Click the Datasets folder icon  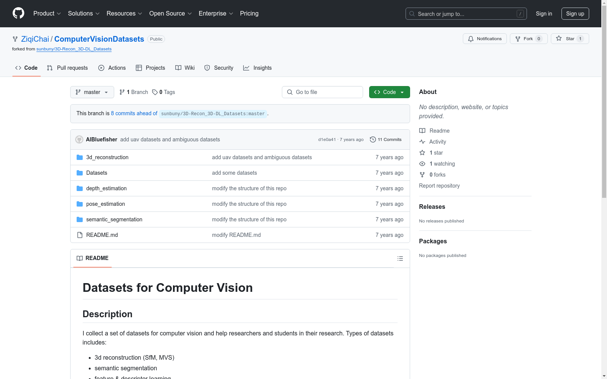tap(80, 173)
